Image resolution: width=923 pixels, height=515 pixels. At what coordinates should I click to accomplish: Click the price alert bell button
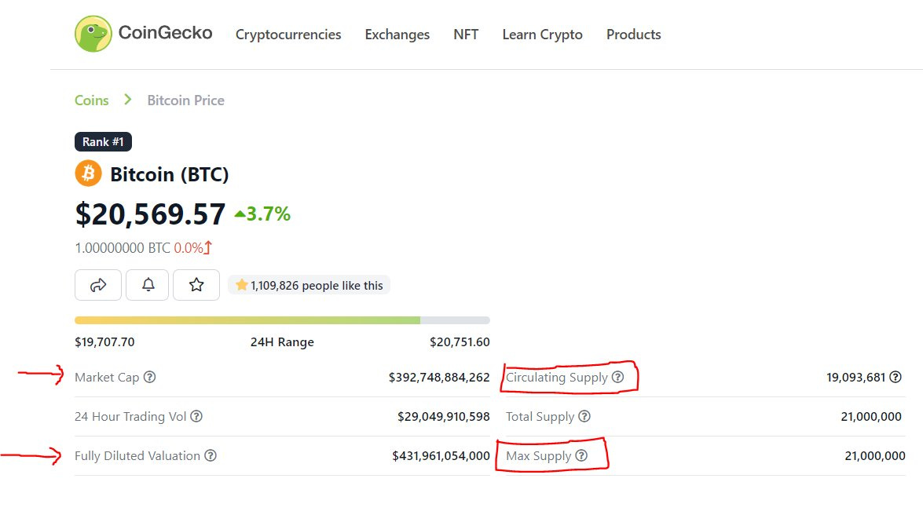tap(148, 285)
